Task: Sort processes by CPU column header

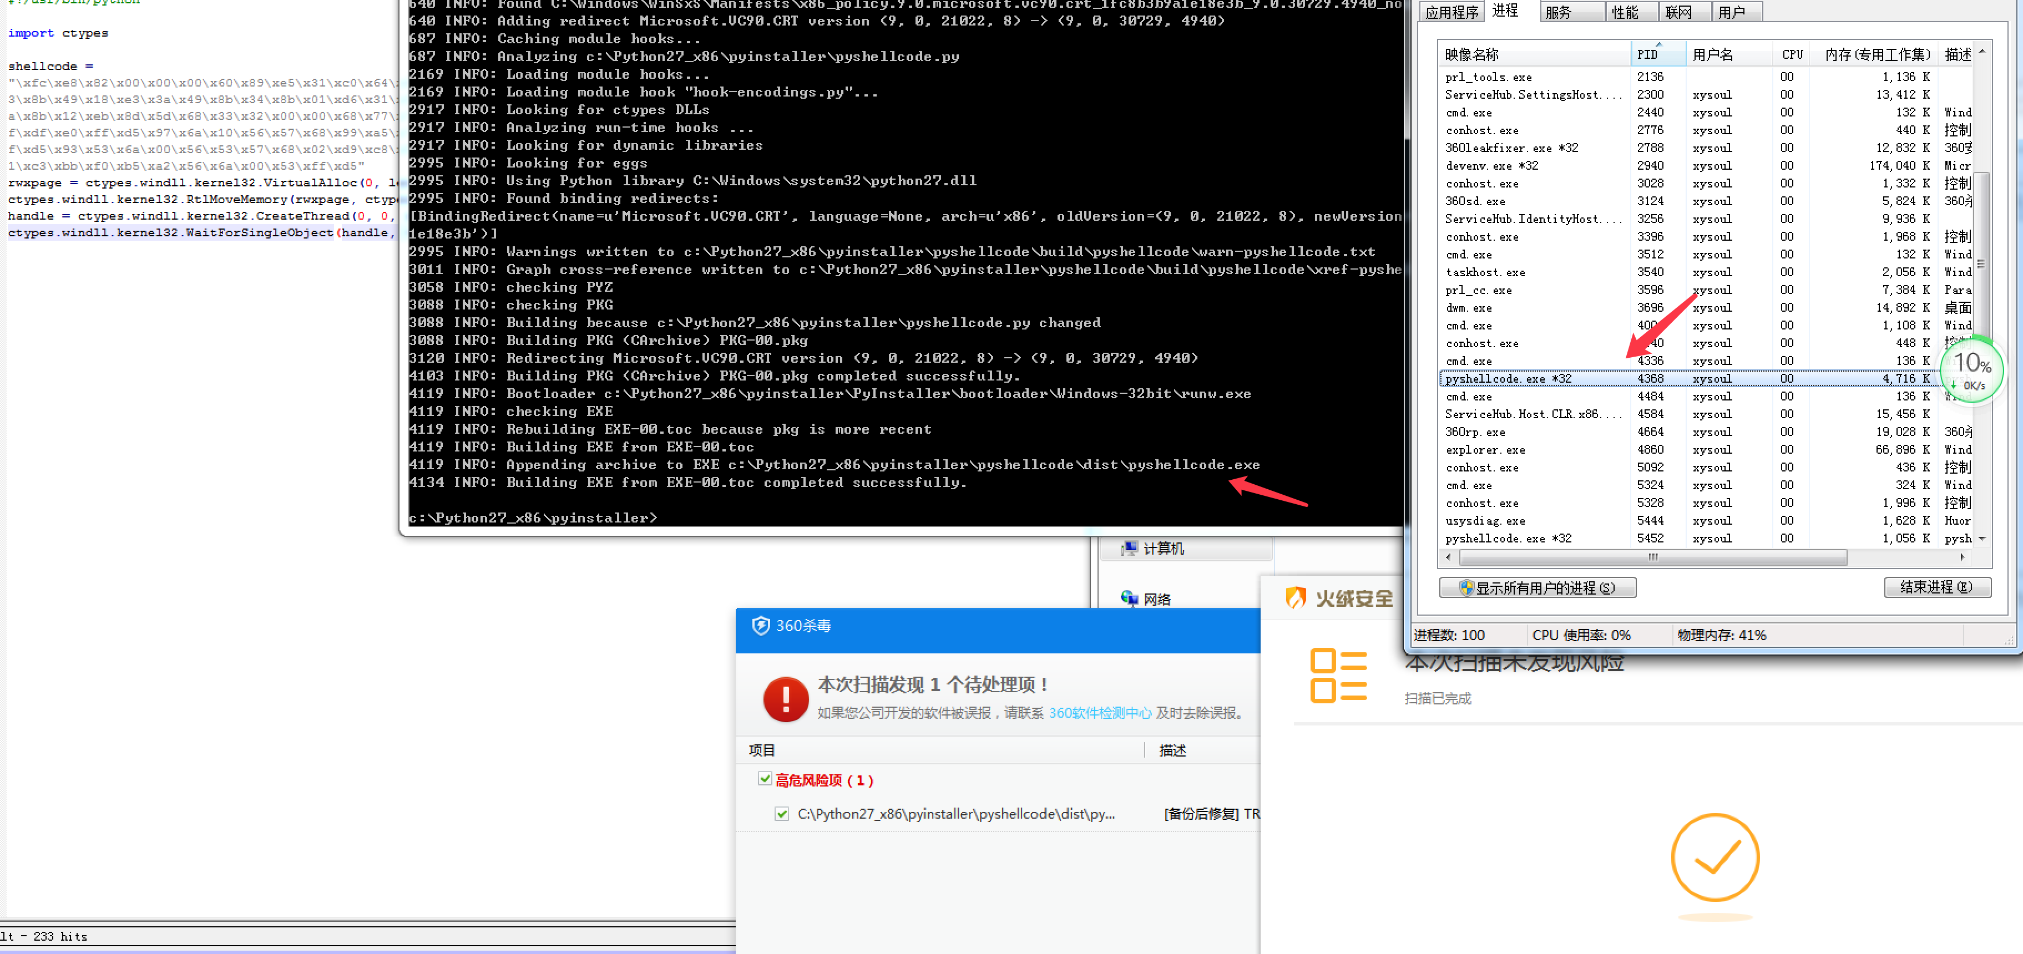Action: point(1792,54)
